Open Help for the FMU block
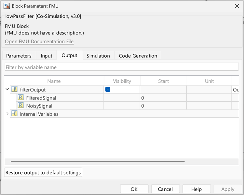The image size is (244, 195). (196, 189)
